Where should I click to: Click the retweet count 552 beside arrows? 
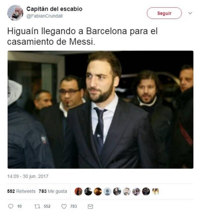click(47, 206)
